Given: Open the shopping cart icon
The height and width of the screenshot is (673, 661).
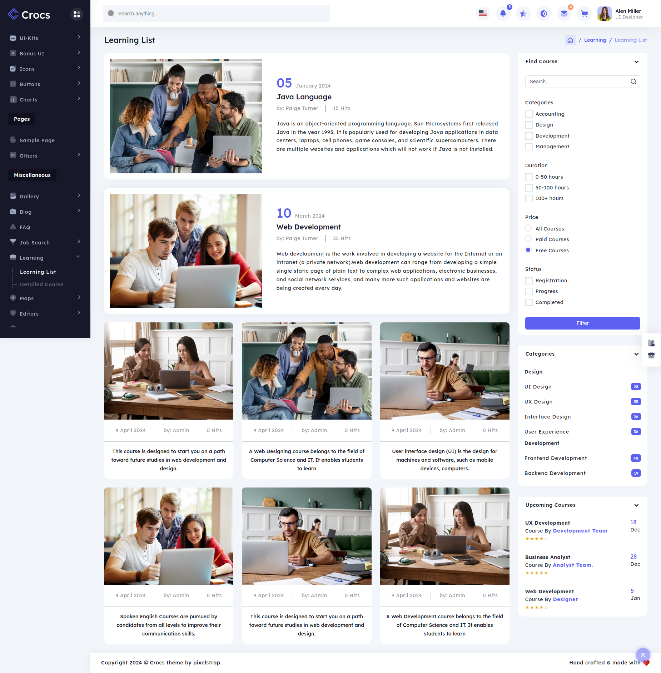Looking at the screenshot, I should click(585, 14).
